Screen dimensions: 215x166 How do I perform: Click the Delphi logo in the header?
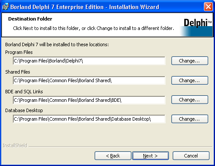(x=196, y=27)
